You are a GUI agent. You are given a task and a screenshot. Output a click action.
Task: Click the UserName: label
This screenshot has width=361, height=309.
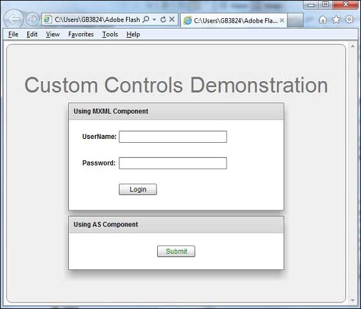99,136
